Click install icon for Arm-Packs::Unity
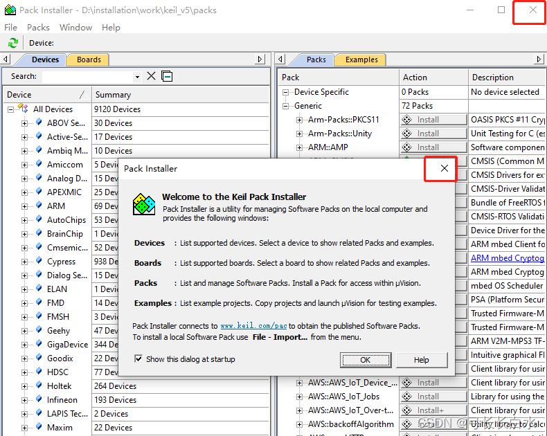Screen dimensions: 547x436 click(x=406, y=134)
